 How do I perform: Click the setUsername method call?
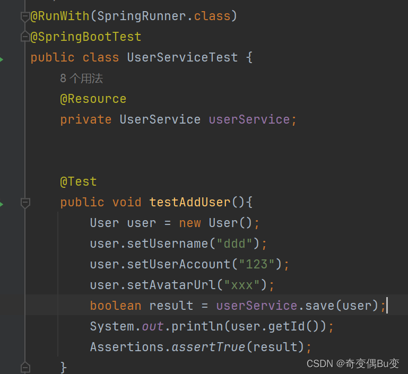coord(168,243)
